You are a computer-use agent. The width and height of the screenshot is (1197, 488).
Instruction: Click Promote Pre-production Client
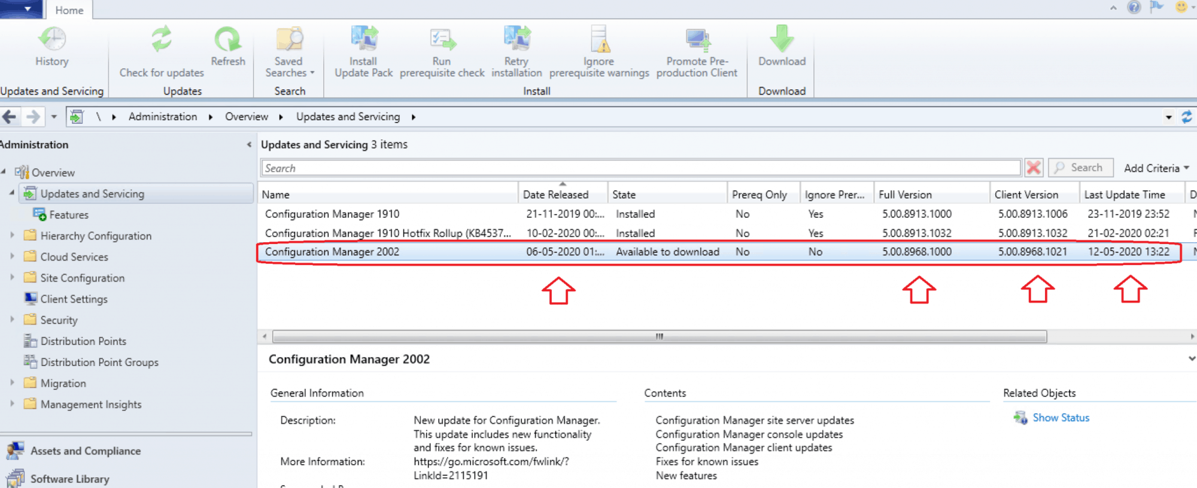(x=697, y=53)
